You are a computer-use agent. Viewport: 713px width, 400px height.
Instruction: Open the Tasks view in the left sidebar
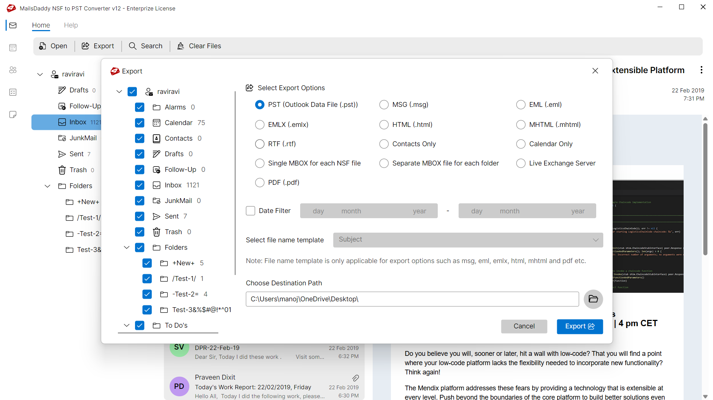[13, 92]
